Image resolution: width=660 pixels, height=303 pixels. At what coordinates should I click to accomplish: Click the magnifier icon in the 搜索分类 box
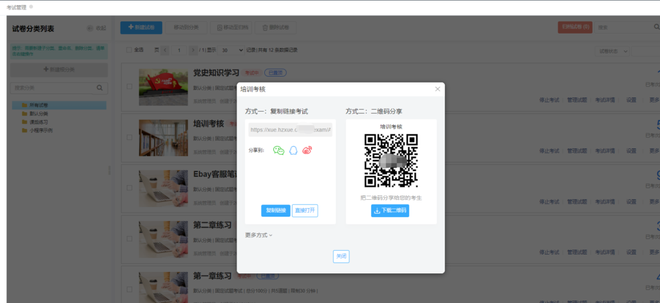(100, 88)
